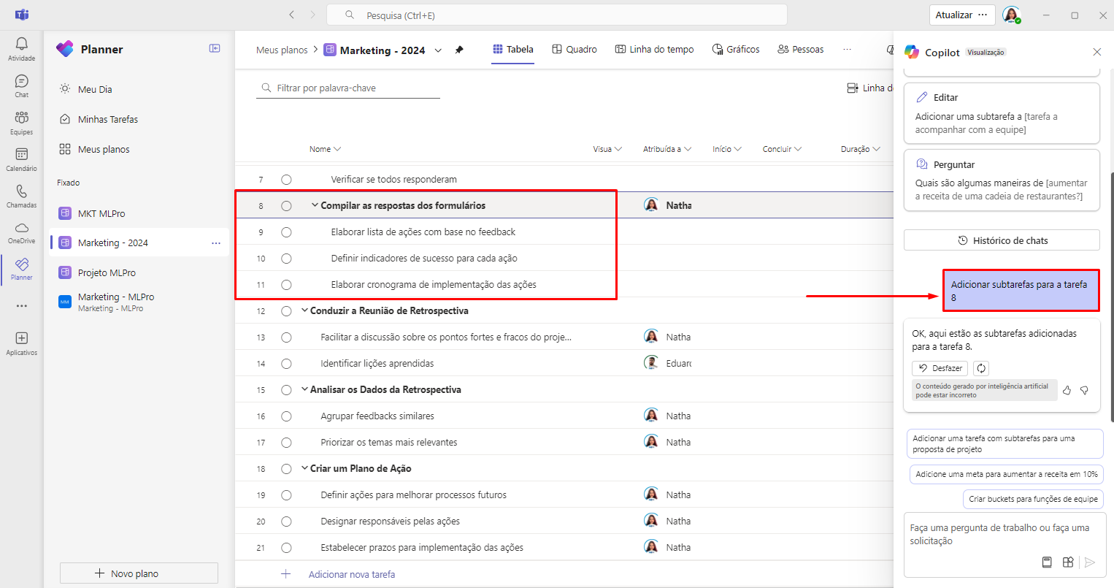Complete Conduzir a Reunião de Retrospectiva task

(286, 311)
